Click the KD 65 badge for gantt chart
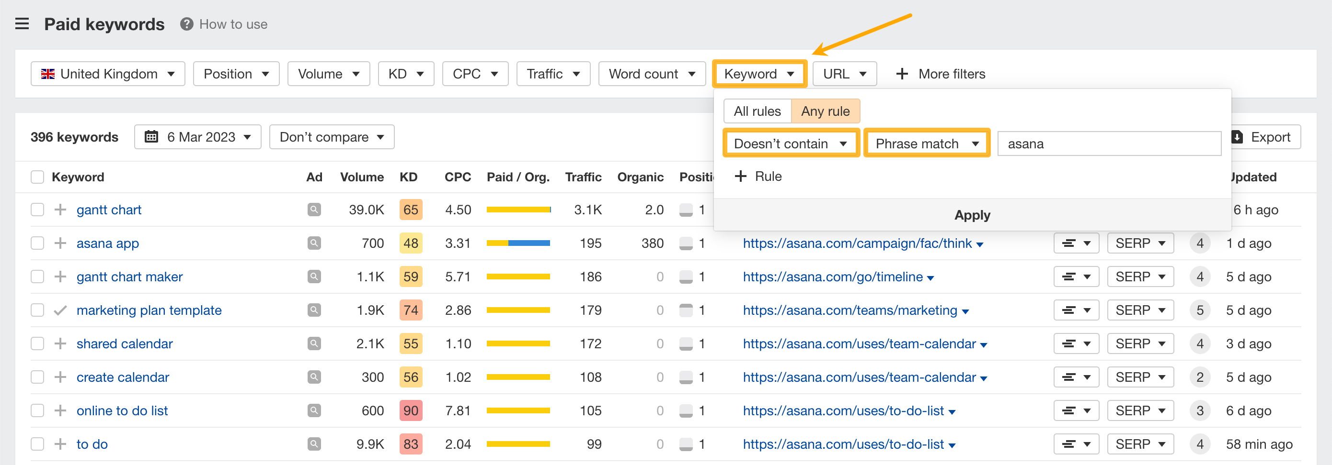Image resolution: width=1332 pixels, height=465 pixels. point(411,210)
